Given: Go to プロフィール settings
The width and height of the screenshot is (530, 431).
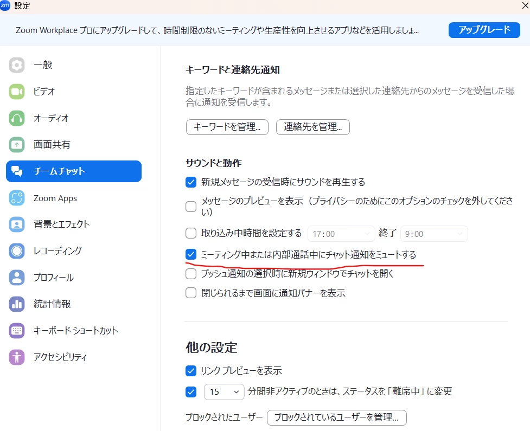Looking at the screenshot, I should click(x=74, y=278).
